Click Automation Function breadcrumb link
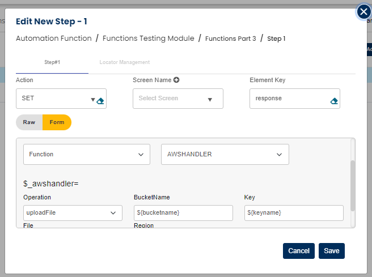 [53, 39]
